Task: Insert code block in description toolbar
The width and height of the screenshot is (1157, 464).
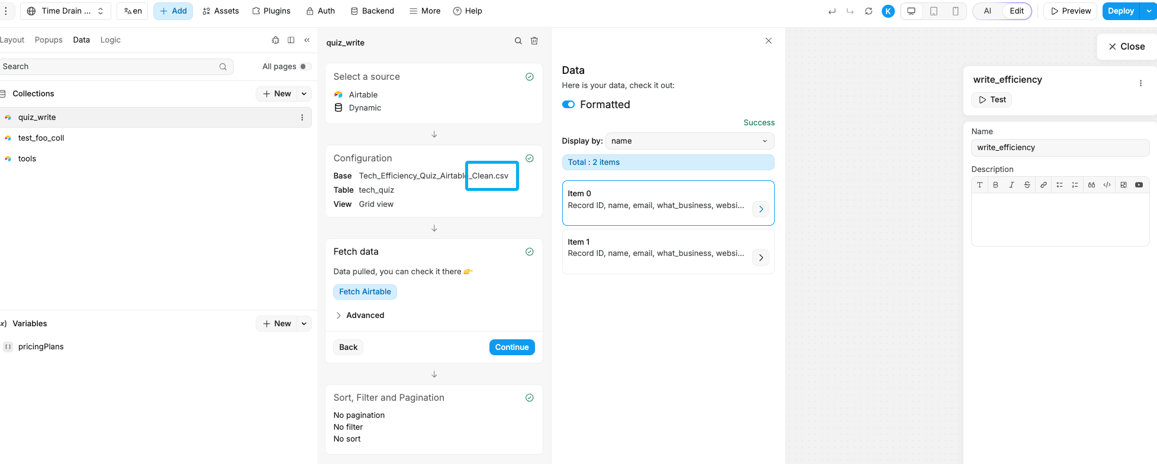Action: 1107,185
